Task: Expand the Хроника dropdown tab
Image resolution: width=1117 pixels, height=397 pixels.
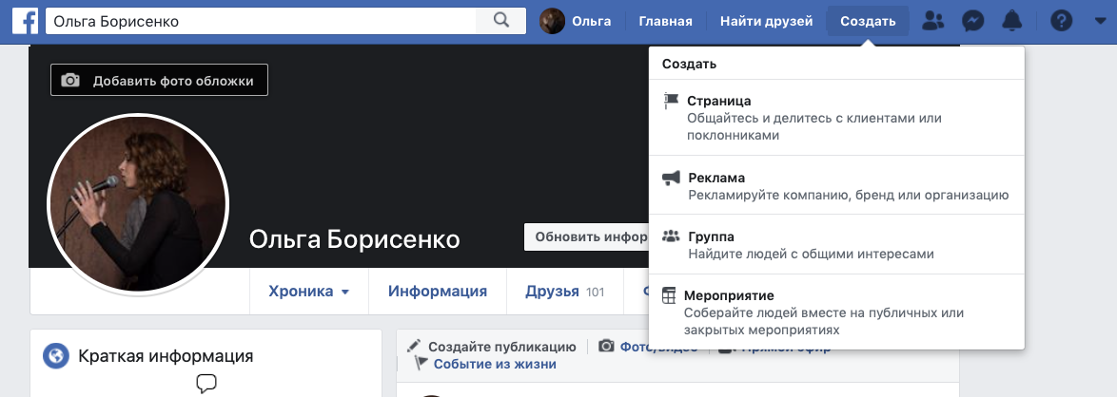Action: [308, 291]
